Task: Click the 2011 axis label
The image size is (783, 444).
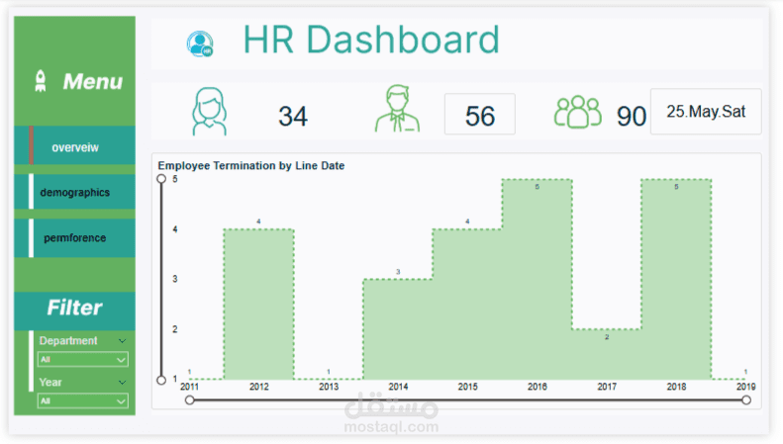Action: click(x=190, y=387)
